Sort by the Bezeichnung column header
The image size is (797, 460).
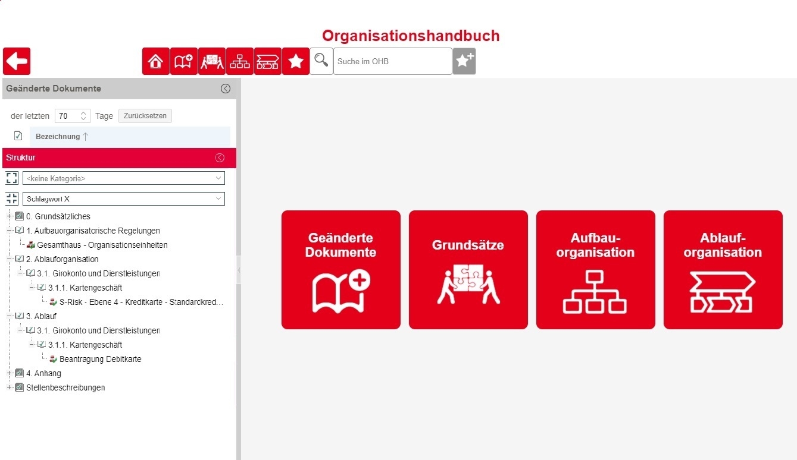pyautogui.click(x=130, y=137)
